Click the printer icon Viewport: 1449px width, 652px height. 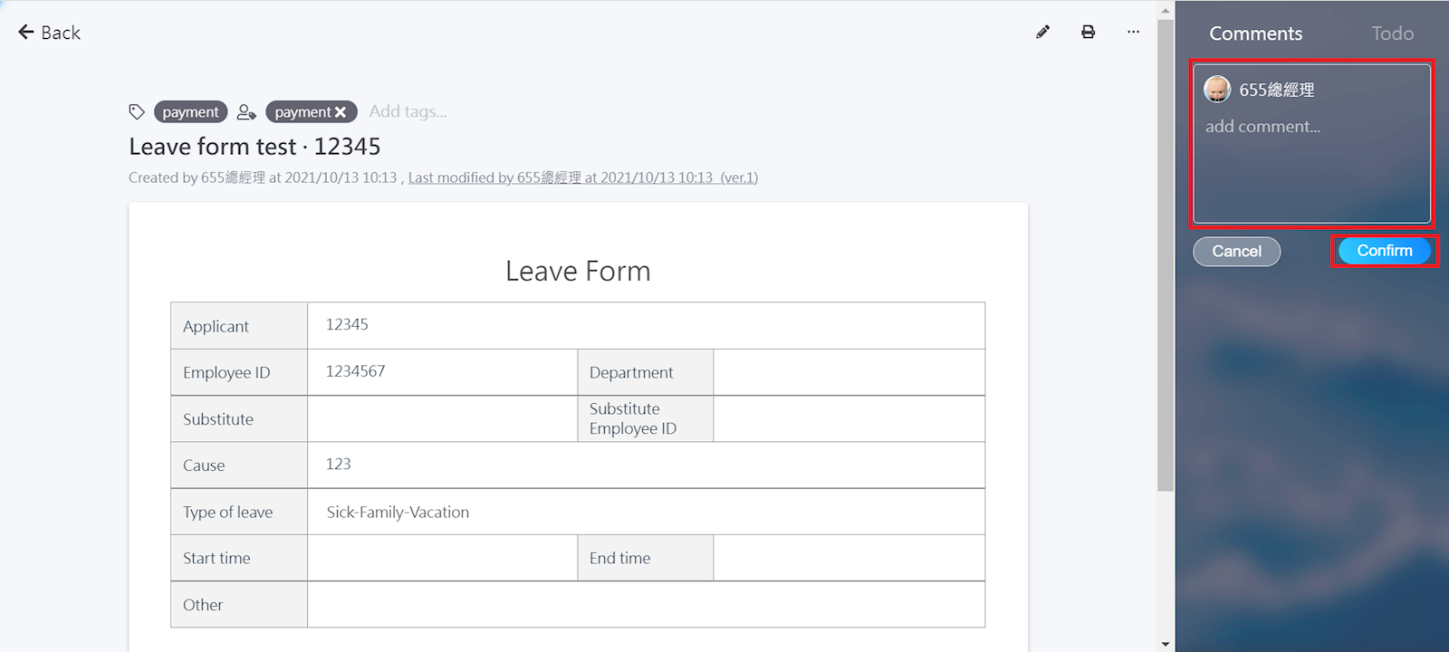pos(1088,33)
